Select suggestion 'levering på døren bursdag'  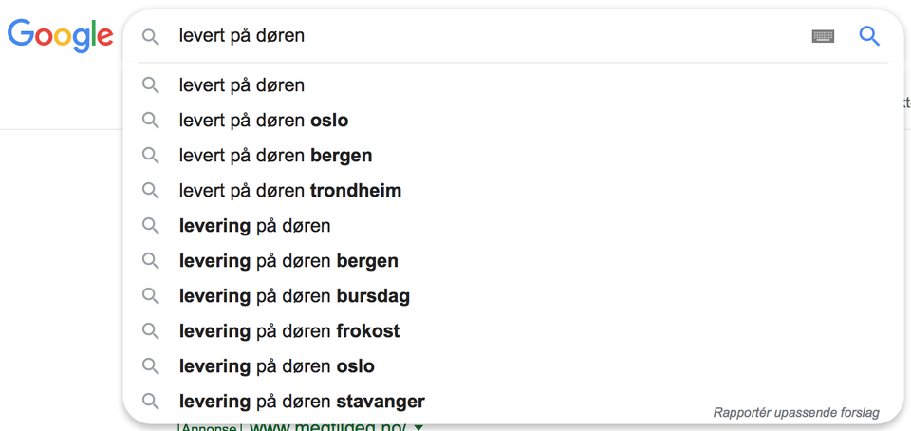click(294, 296)
